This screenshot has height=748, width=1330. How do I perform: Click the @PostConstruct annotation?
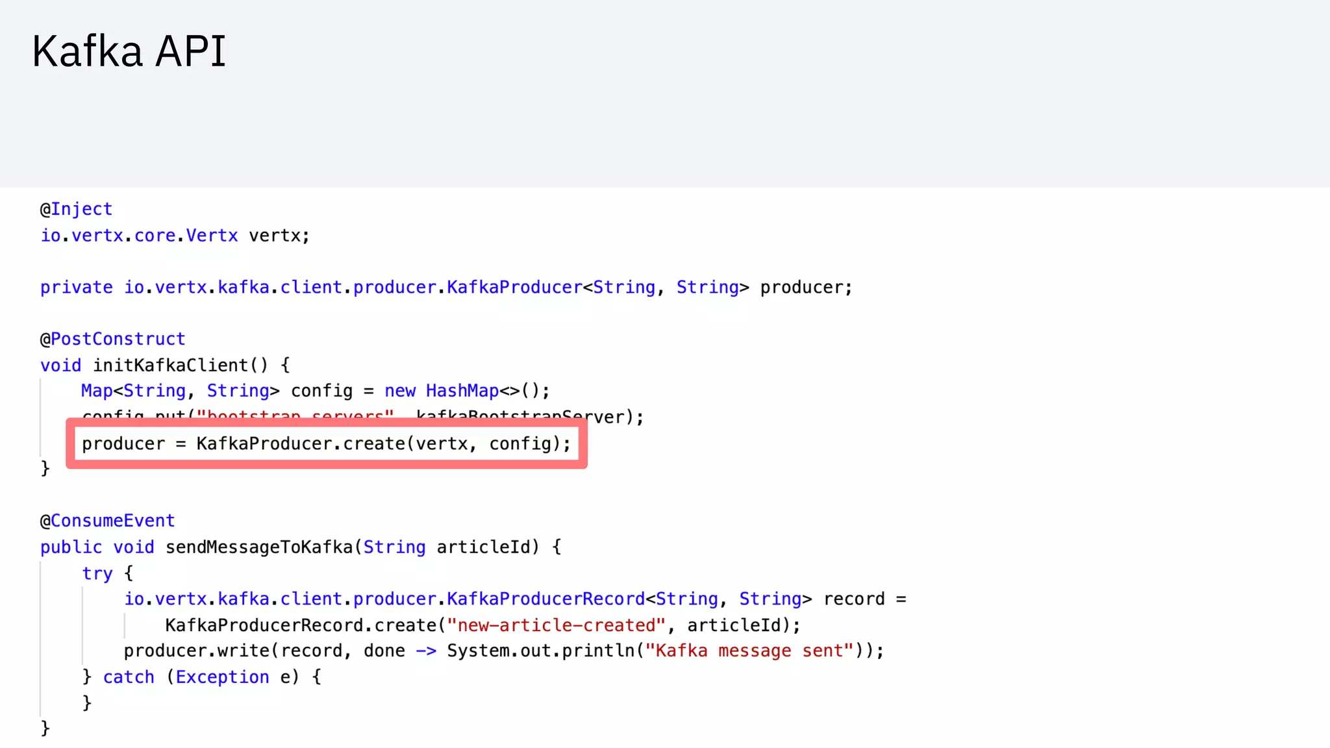(113, 339)
